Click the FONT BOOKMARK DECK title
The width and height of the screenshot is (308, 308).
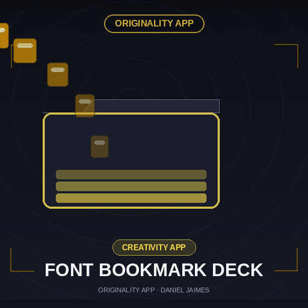pyautogui.click(x=154, y=270)
